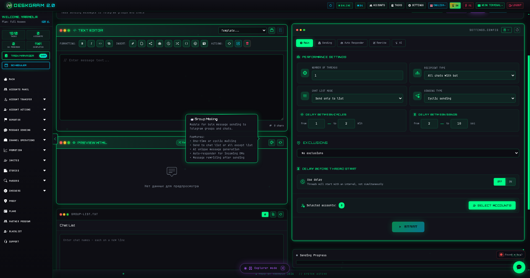Click the Delay Between Sends 'to' field

(459, 123)
